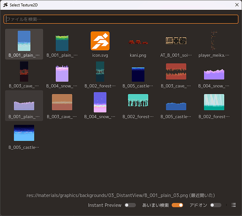242x216 pixels.
Task: Select the purple mountain B_004_snow thumbnail
Action: tap(214, 75)
